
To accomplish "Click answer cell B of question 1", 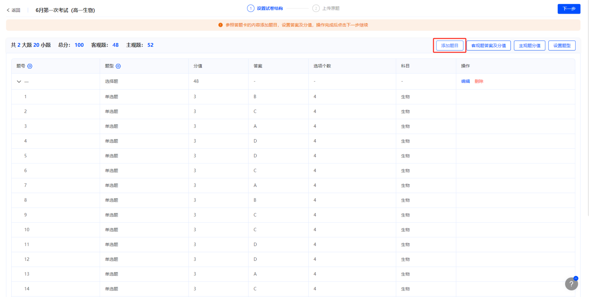I will pyautogui.click(x=255, y=96).
